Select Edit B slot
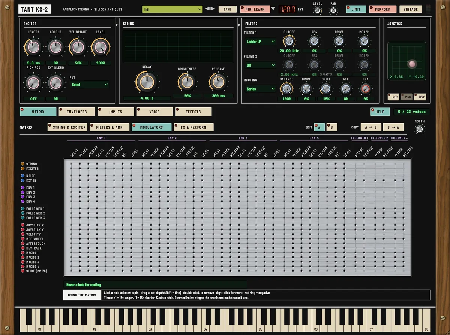Screen dimensions: 450x335 click(331, 127)
